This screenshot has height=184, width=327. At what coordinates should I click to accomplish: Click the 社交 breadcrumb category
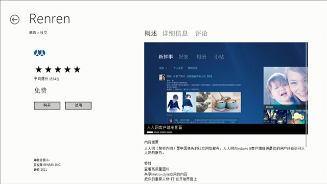(x=43, y=33)
